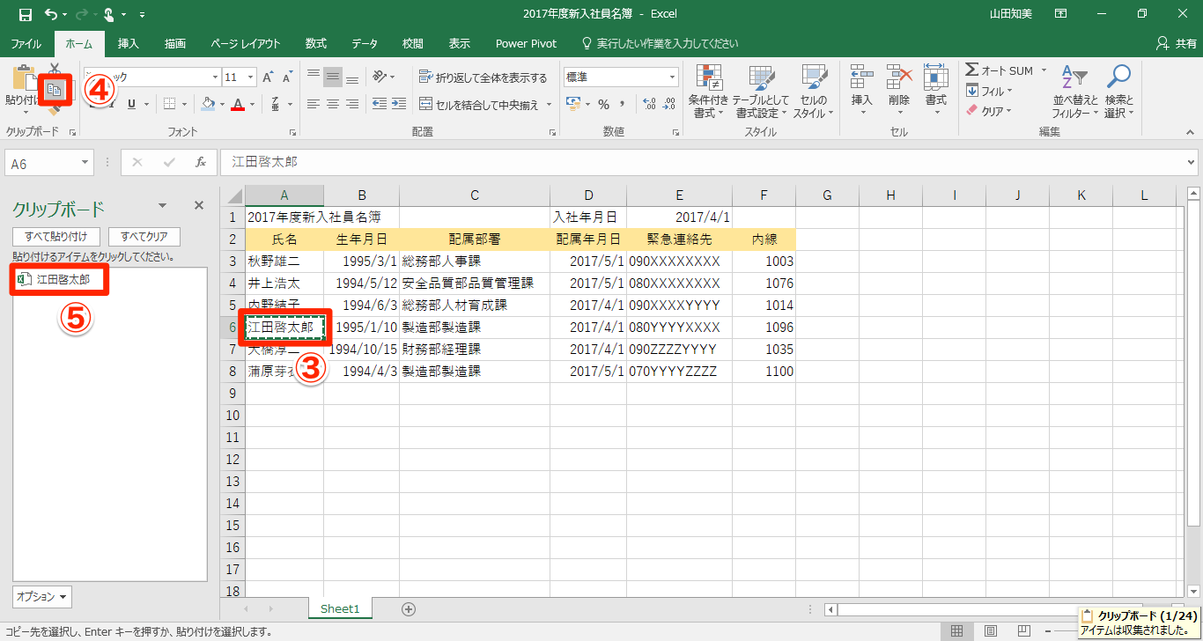Decrease decimal places
This screenshot has height=641, width=1203.
[x=669, y=104]
